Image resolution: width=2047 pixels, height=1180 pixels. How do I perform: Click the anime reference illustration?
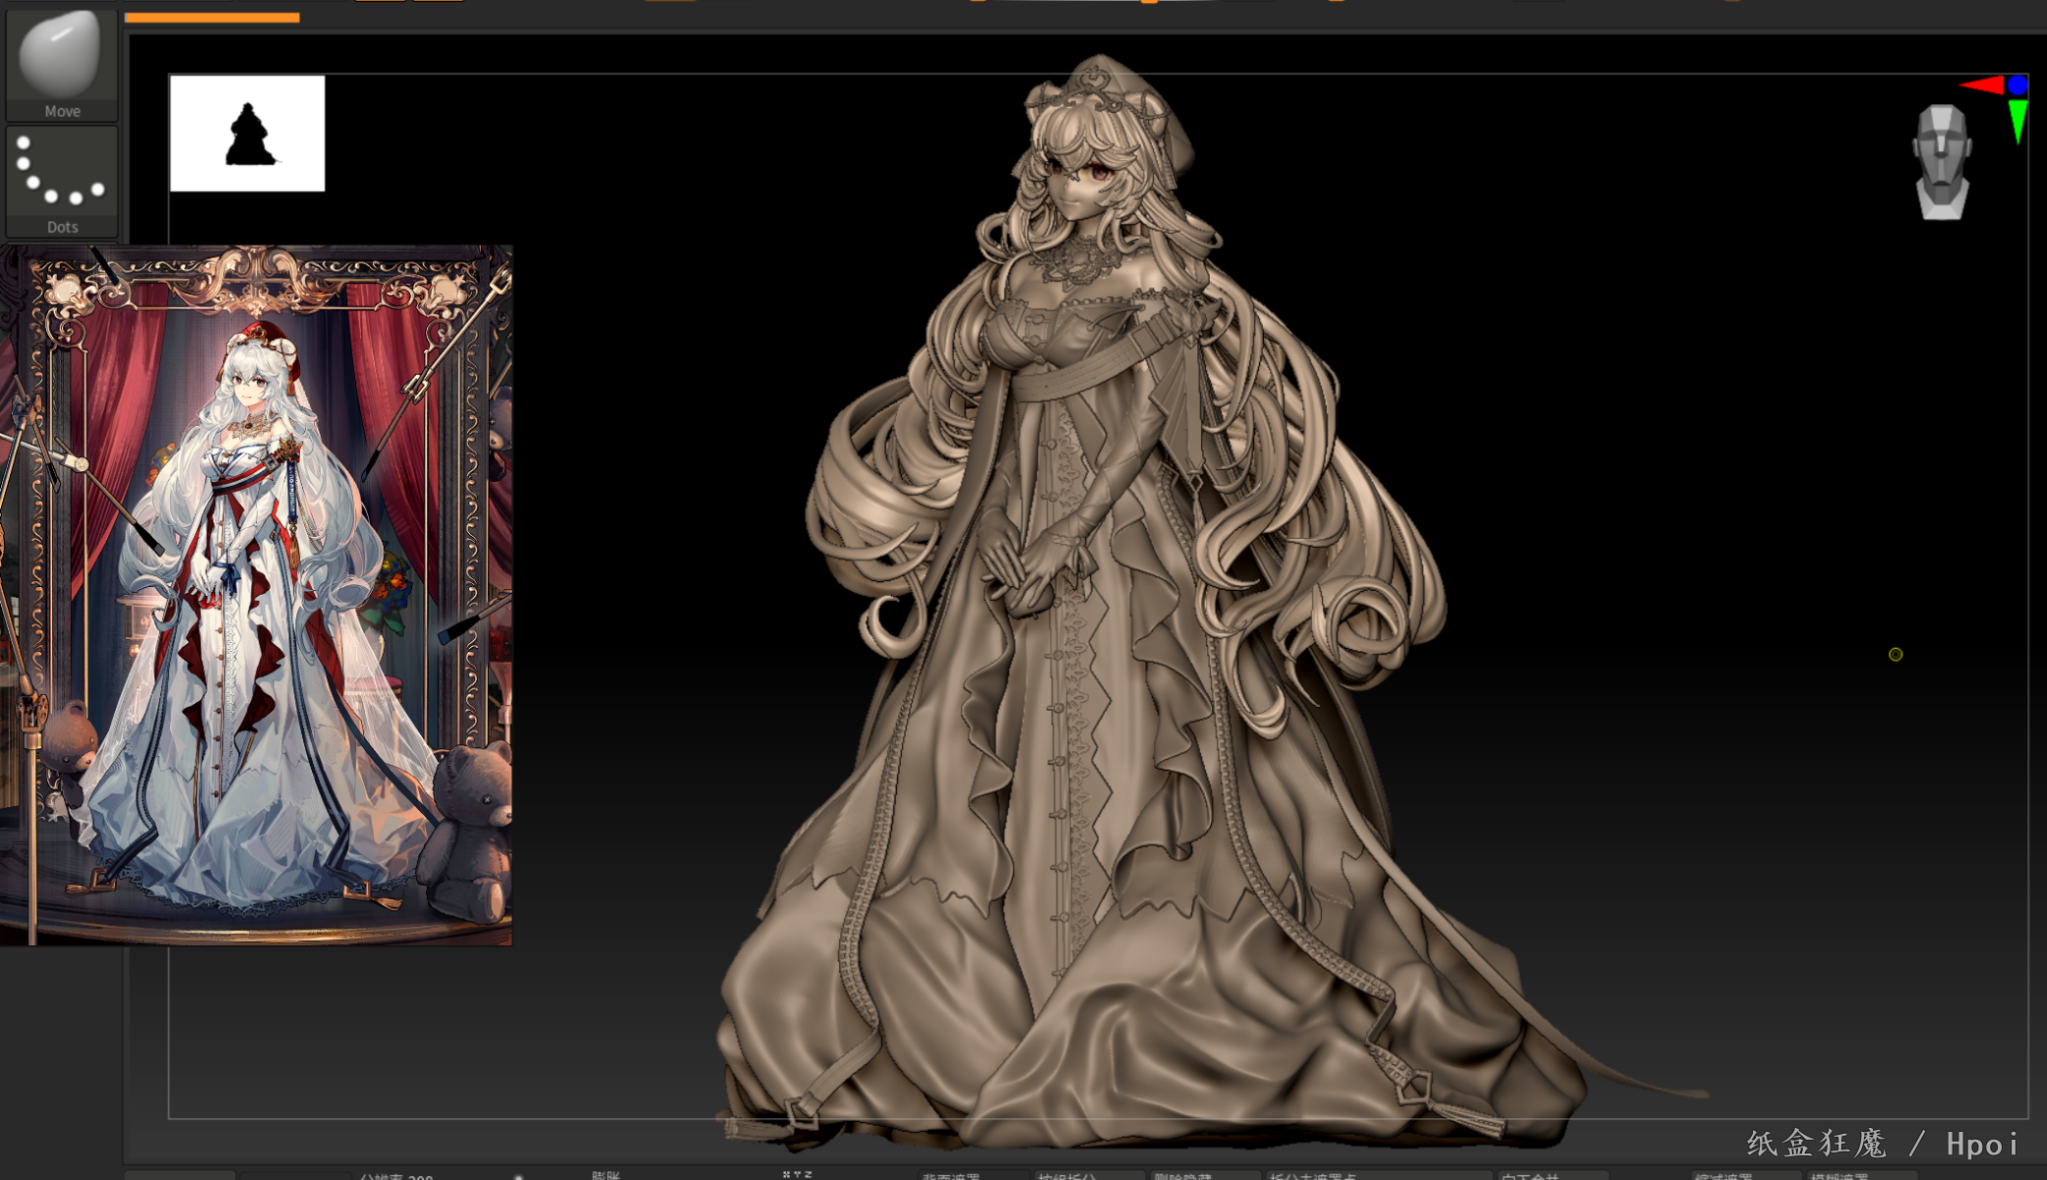pos(256,595)
